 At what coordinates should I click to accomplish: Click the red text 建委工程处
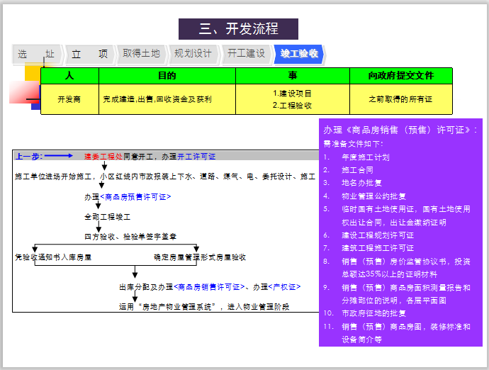pyautogui.click(x=103, y=157)
